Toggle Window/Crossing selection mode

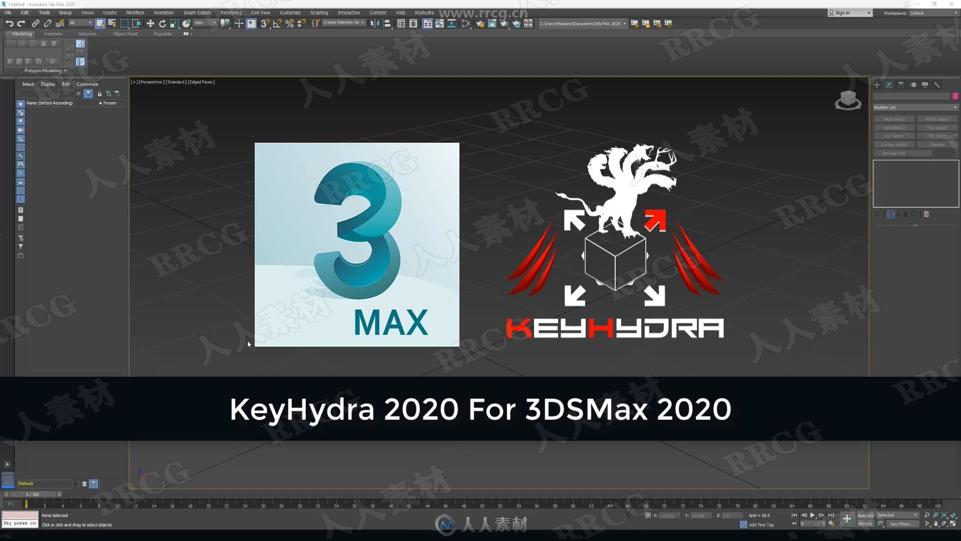[x=136, y=24]
